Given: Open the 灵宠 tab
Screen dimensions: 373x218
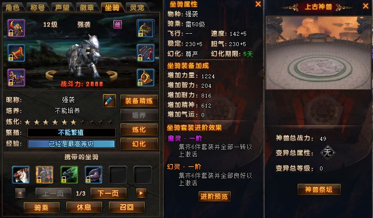Looking at the screenshot, I should click(x=137, y=7).
